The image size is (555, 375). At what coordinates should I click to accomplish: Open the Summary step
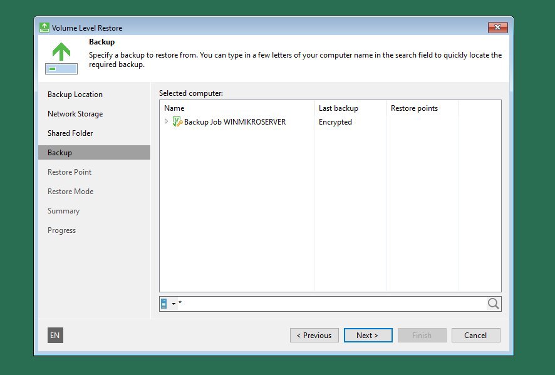click(63, 211)
